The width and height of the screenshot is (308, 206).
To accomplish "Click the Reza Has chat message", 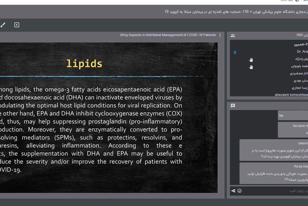I will 273,173.
